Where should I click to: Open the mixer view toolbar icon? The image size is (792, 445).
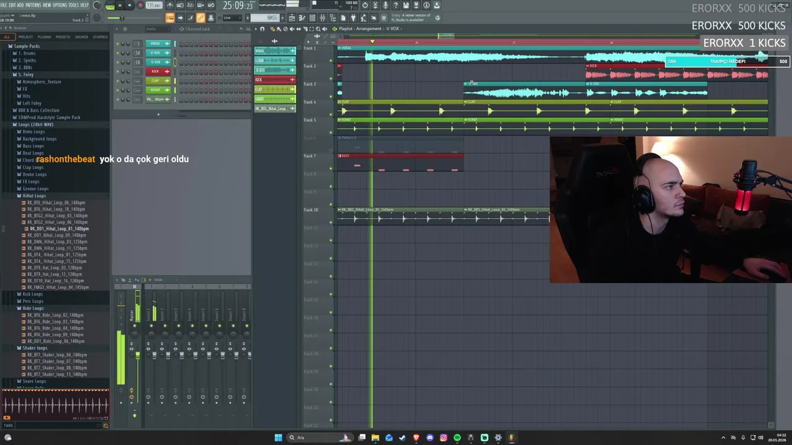pyautogui.click(x=322, y=18)
